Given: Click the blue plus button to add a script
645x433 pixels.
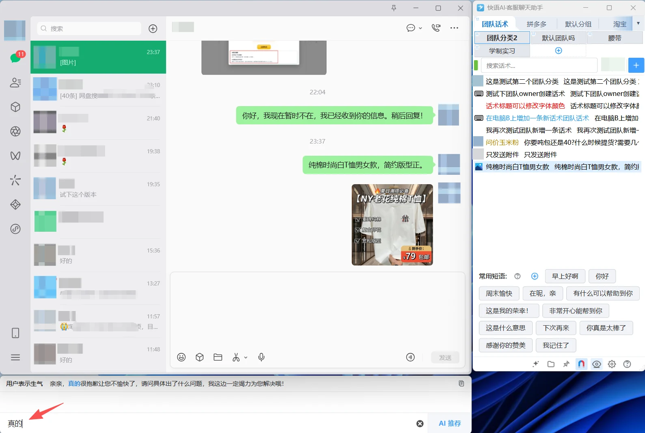Looking at the screenshot, I should 636,65.
